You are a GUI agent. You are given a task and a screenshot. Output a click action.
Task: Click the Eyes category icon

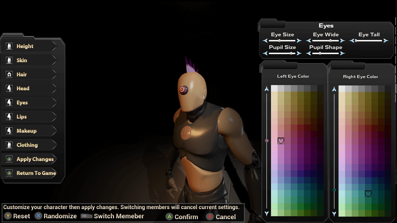tap(9, 103)
